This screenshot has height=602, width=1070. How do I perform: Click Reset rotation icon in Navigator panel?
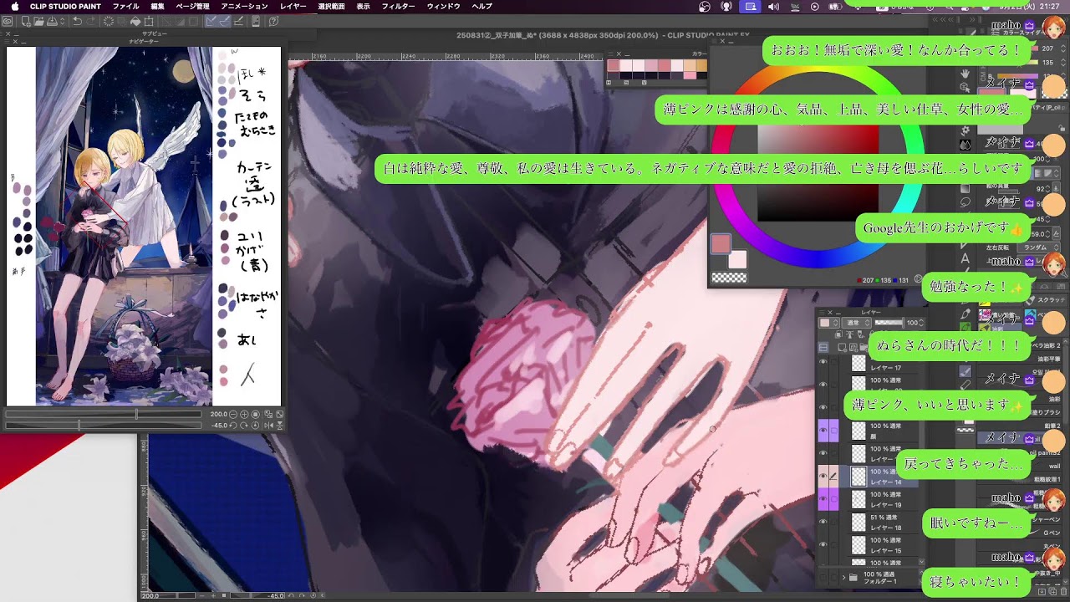pos(255,426)
